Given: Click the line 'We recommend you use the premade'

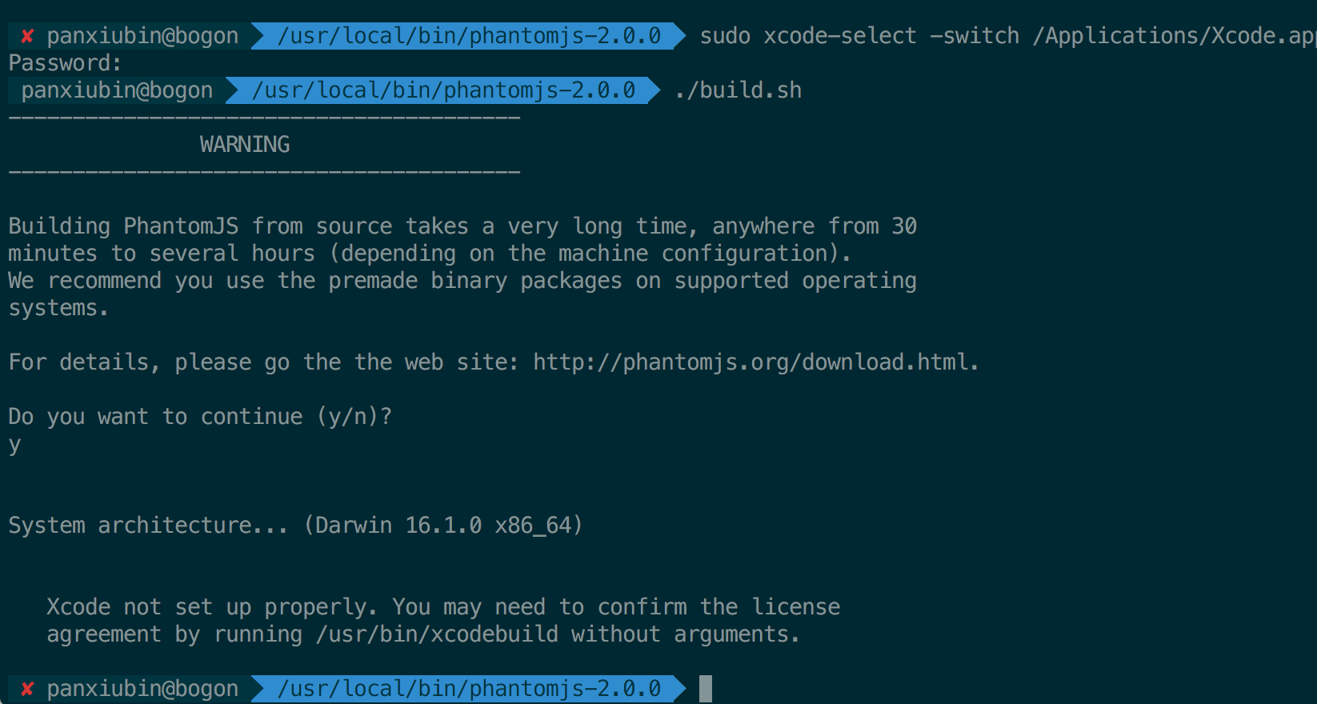Looking at the screenshot, I should [x=462, y=281].
